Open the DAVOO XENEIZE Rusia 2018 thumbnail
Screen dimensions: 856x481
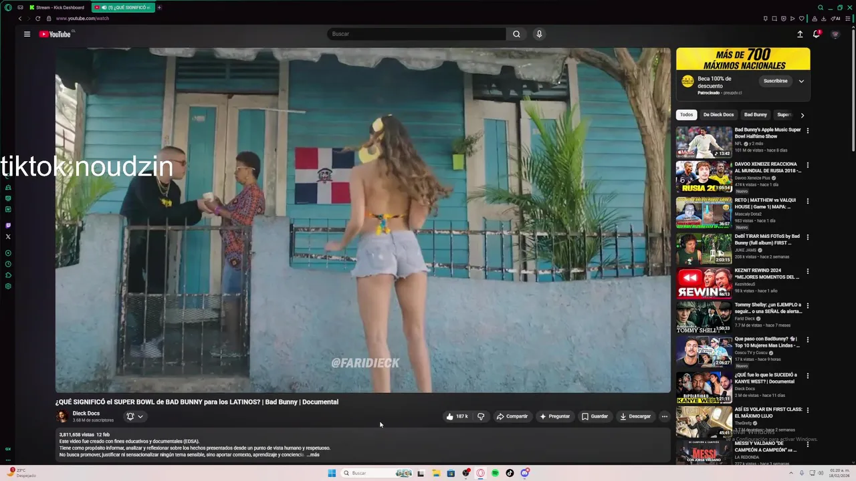coord(704,177)
